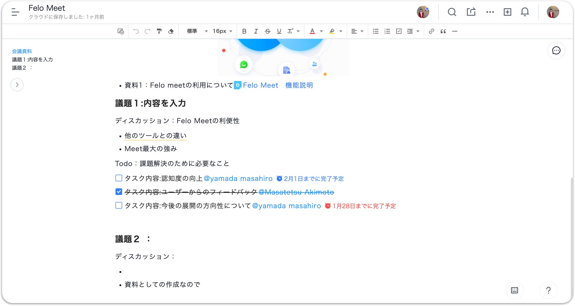Click the illustration image above 資料1
This screenshot has height=306, width=575.
283,57
